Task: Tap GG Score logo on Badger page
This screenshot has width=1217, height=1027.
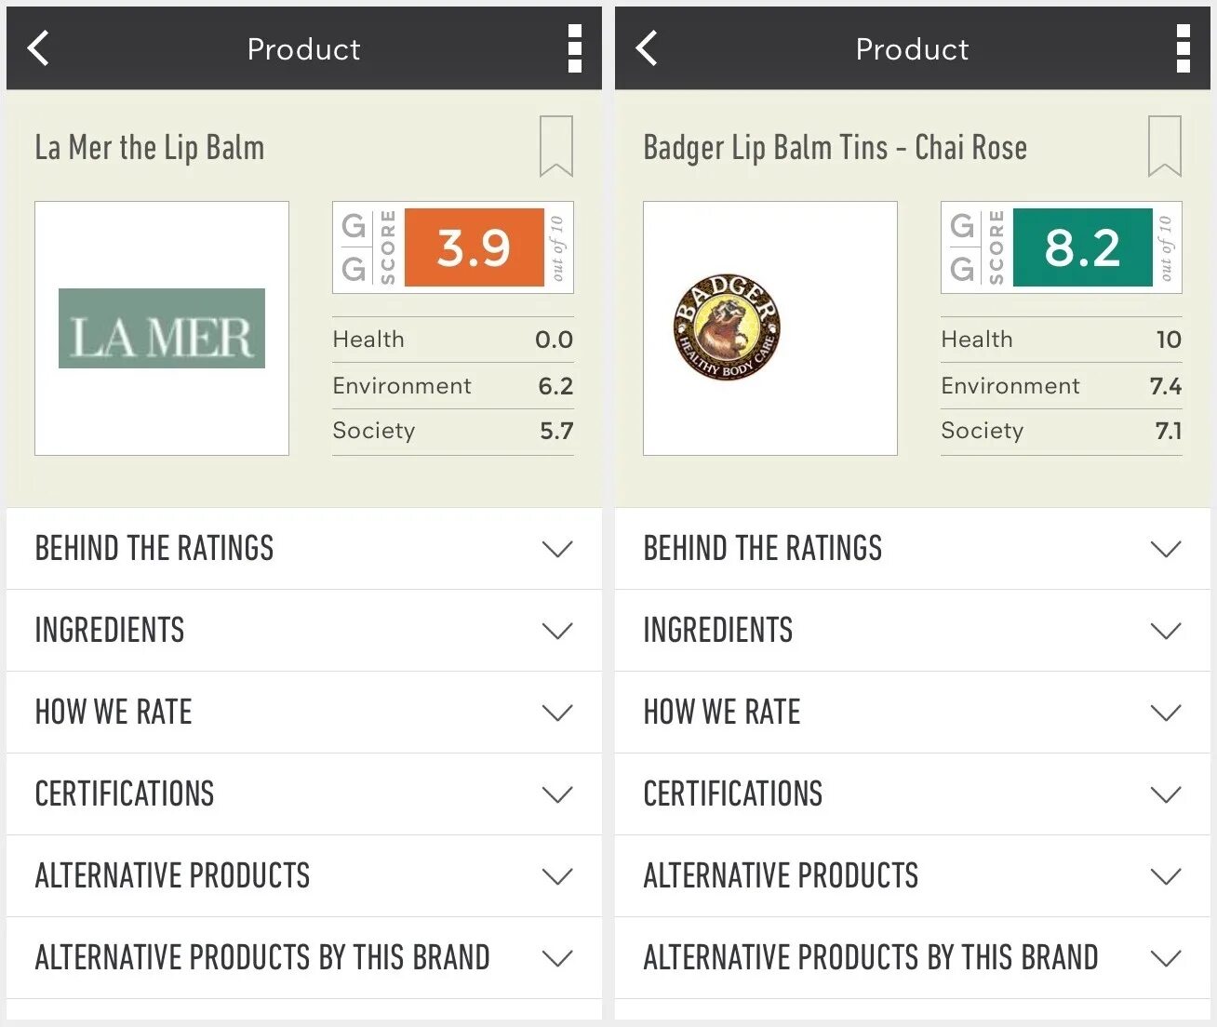Action: [976, 247]
